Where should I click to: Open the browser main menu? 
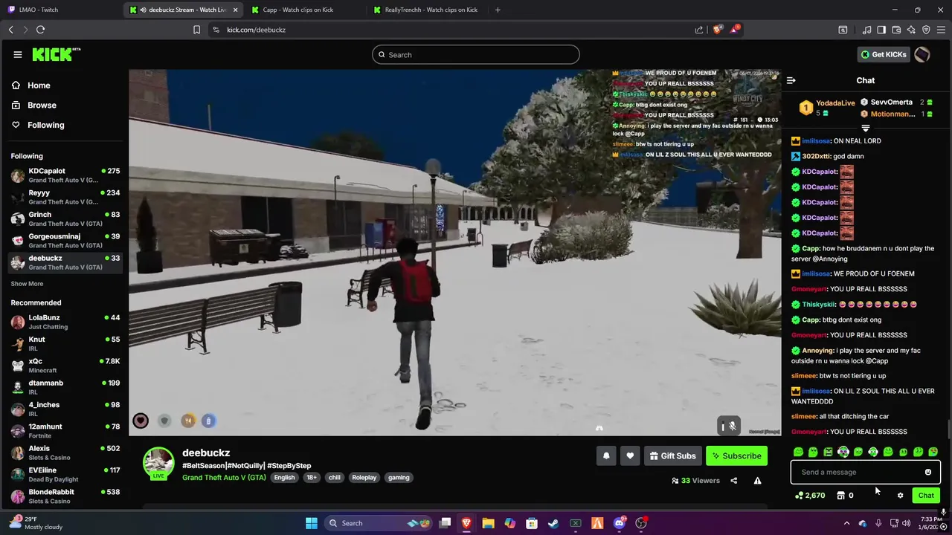941,30
